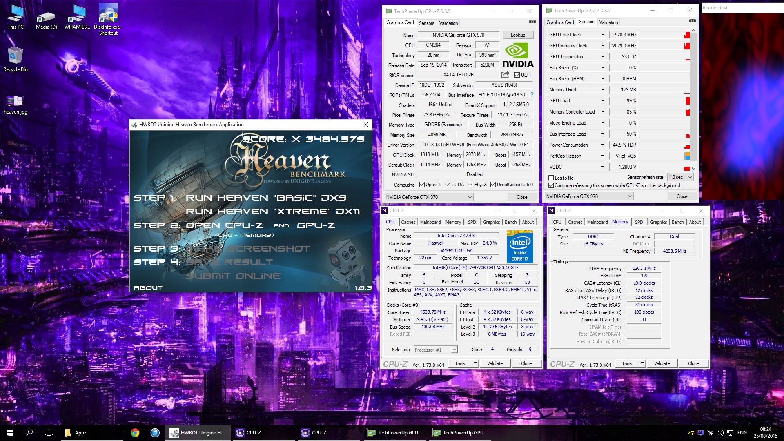The image size is (784, 441).
Task: Open Caches tab in left CPU-Z
Action: (408, 222)
